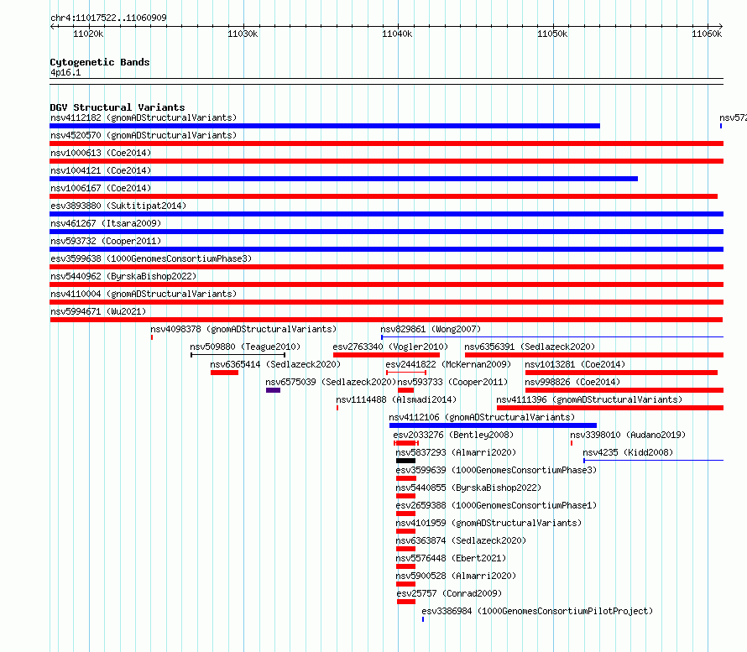Select the small red nsv3398010 marker

point(572,443)
